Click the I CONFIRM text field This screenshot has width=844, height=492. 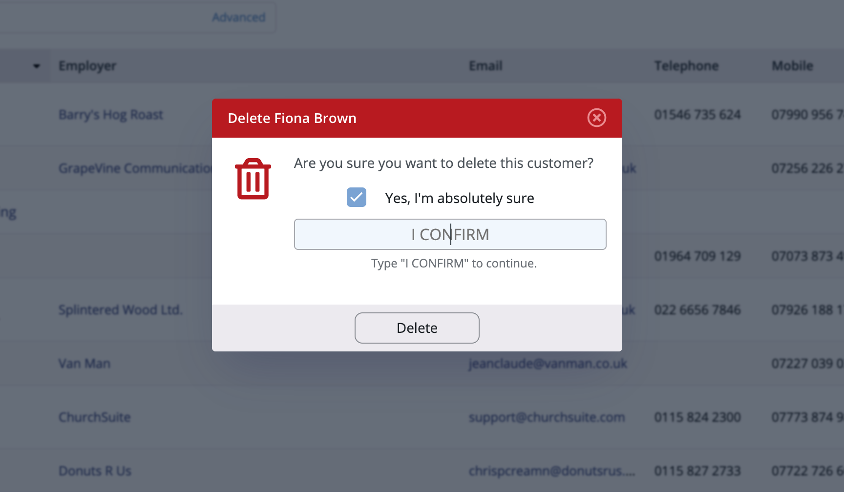450,234
